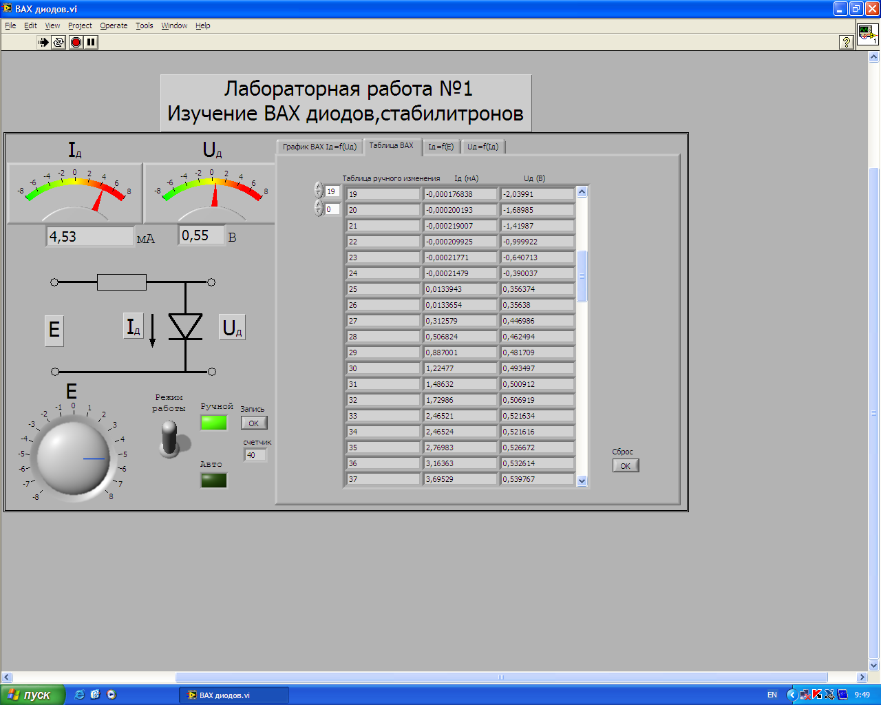Switch to График ВАХ Iд=f(Uд) tab
The image size is (881, 705).
(319, 147)
